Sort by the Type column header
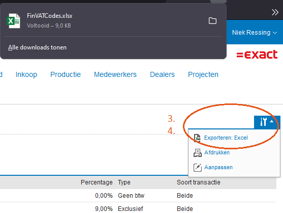Viewport: 283px width, 213px height. pyautogui.click(x=124, y=182)
